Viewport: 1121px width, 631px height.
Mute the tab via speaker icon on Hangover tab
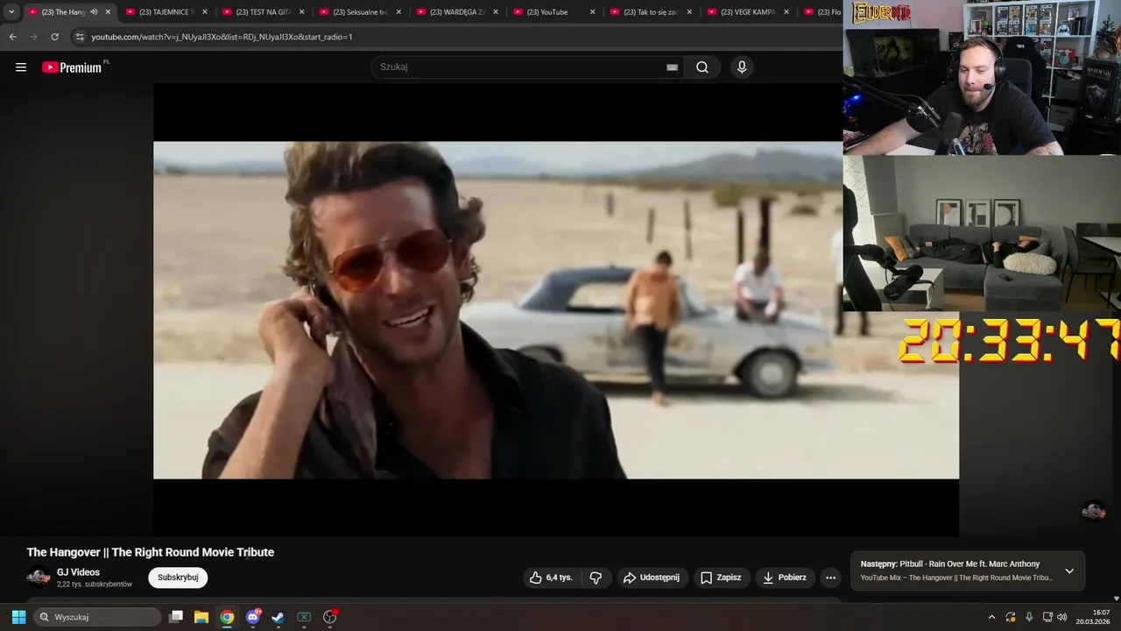pyautogui.click(x=94, y=12)
